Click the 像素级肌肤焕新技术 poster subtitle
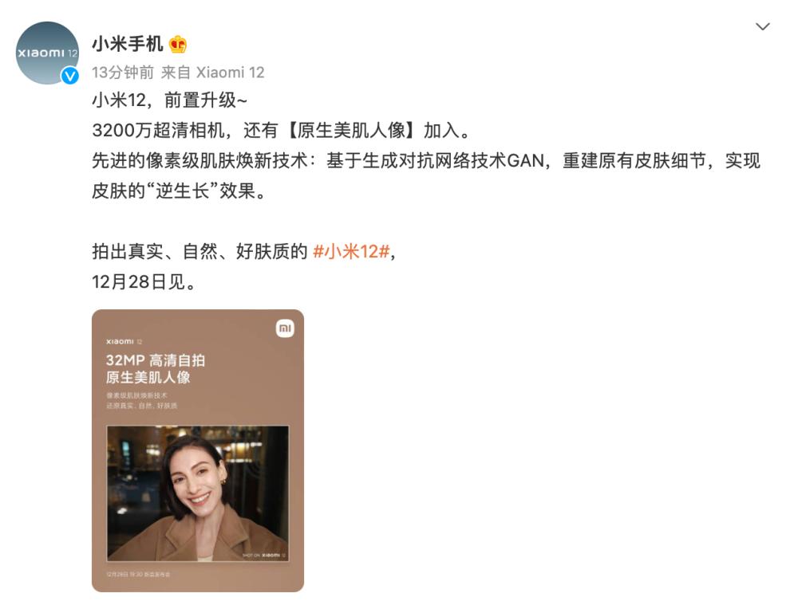 (136, 395)
